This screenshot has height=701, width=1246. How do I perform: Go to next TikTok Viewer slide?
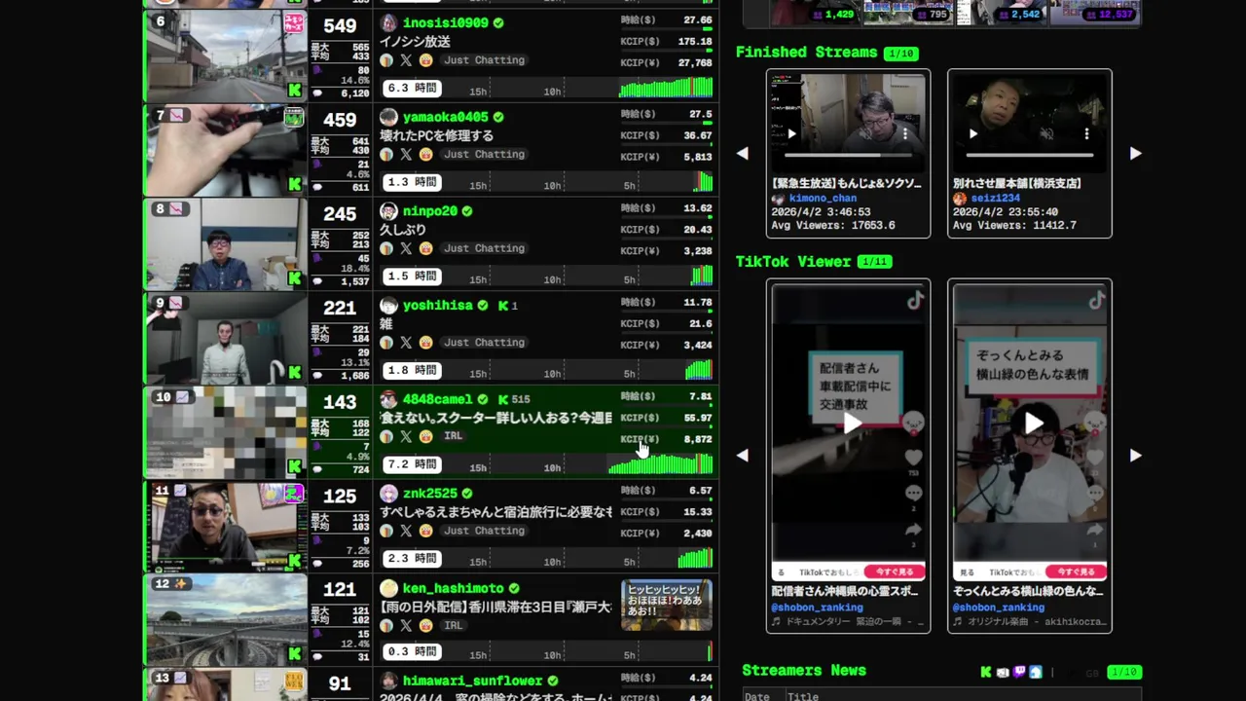point(1135,456)
